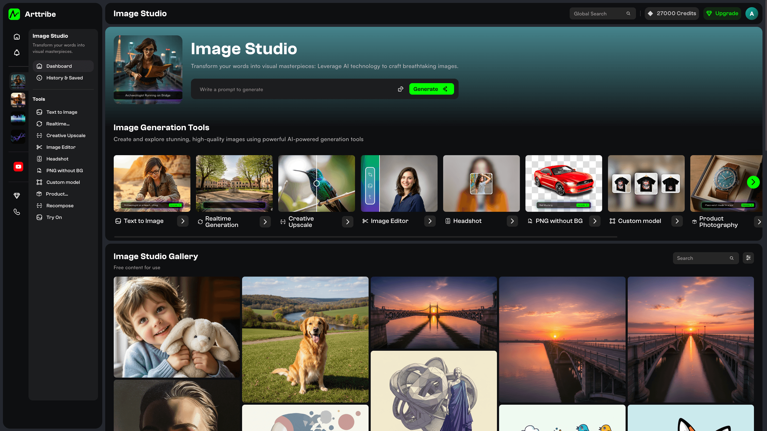
Task: Expand the Realtime Generation card arrow
Action: [x=265, y=222]
